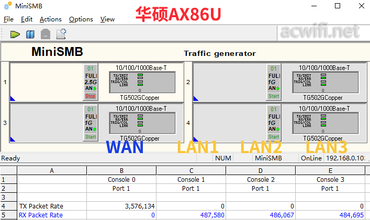Click the 'Console 3' cell
370x220 pixels.
(x=330, y=179)
